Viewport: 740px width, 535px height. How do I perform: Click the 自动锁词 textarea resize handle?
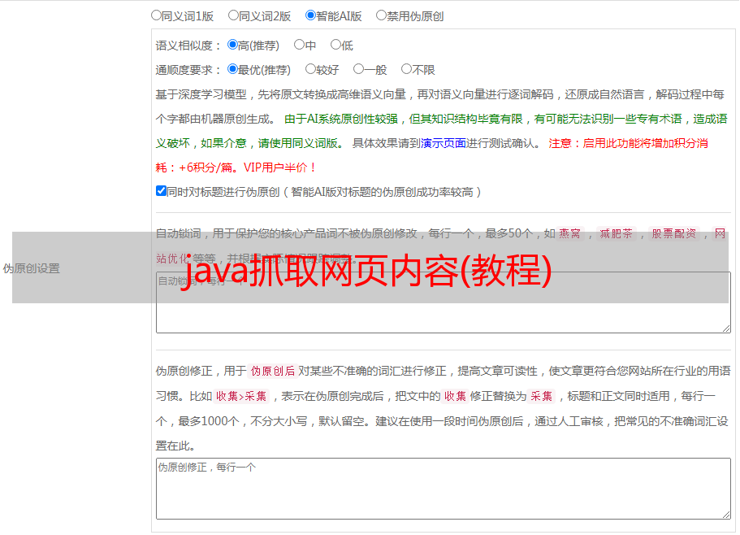click(x=726, y=328)
